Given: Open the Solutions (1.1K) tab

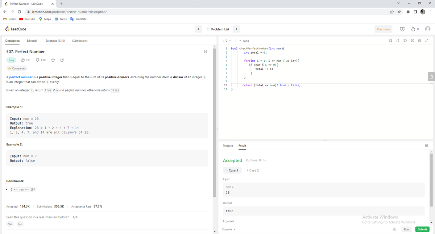Looking at the screenshot, I should click(x=55, y=41).
